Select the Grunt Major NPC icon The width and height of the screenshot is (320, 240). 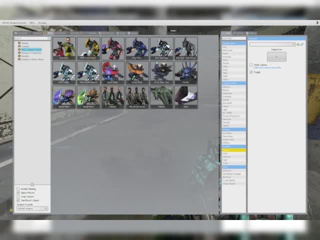(x=113, y=73)
